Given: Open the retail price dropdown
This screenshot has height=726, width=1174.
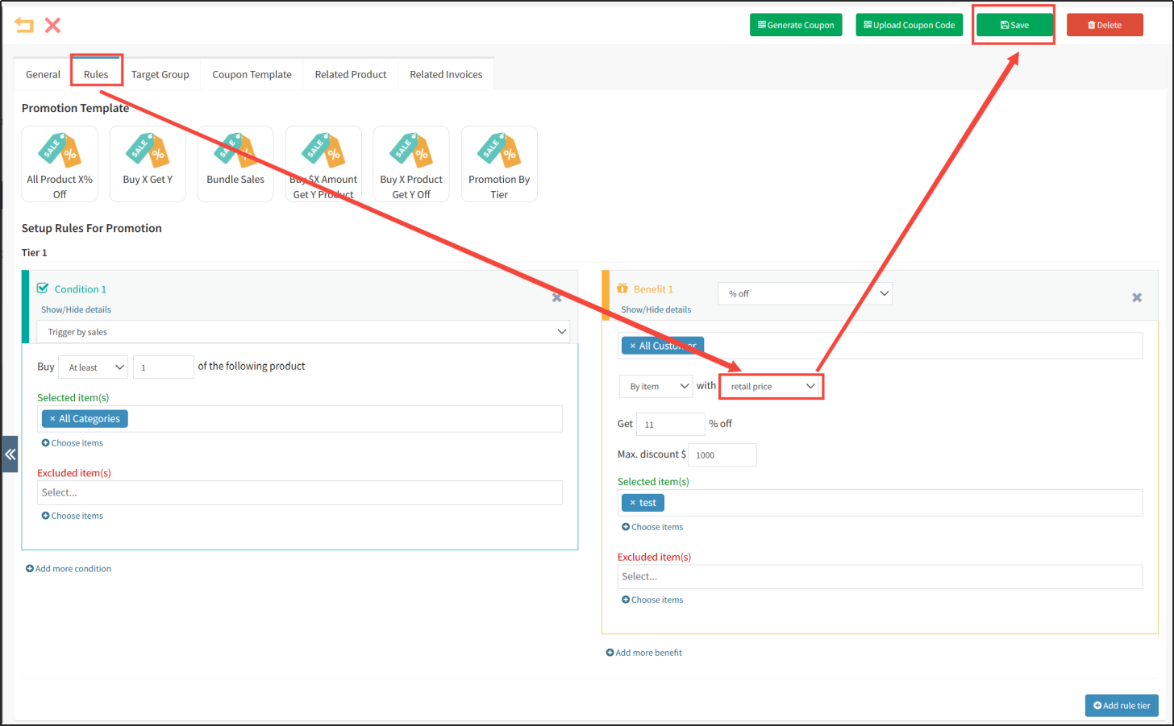Looking at the screenshot, I should point(772,387).
